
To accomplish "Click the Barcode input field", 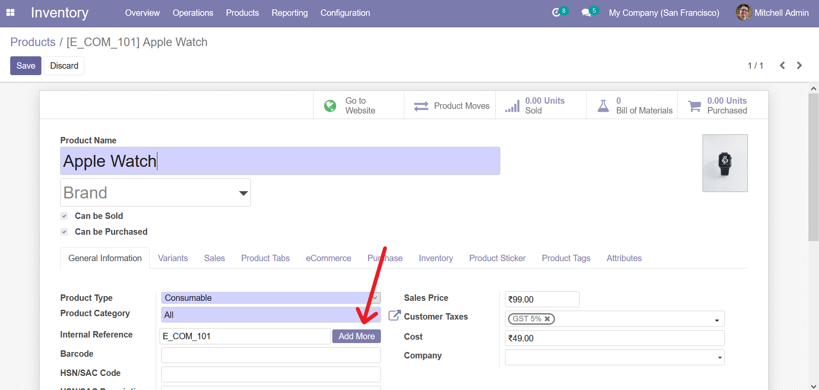I will pyautogui.click(x=271, y=355).
